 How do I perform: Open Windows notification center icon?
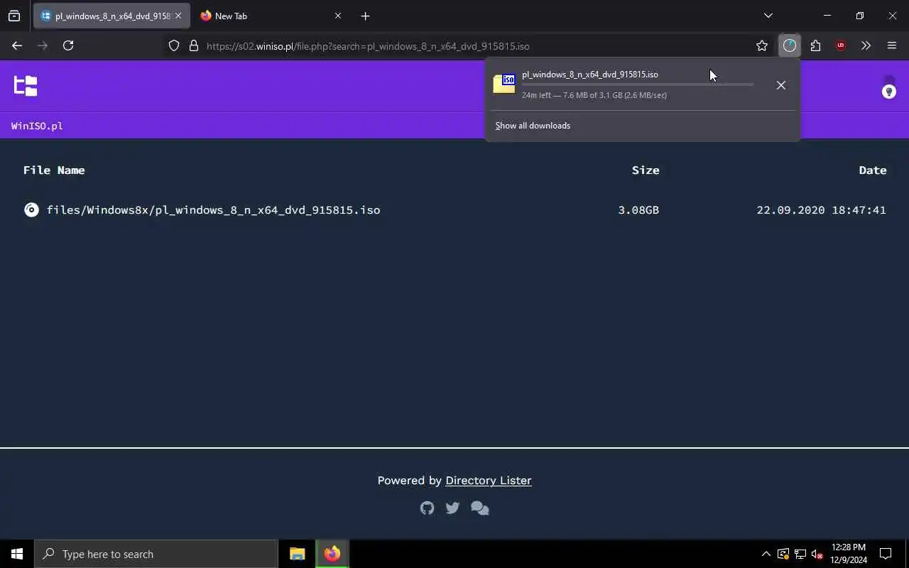(x=886, y=554)
